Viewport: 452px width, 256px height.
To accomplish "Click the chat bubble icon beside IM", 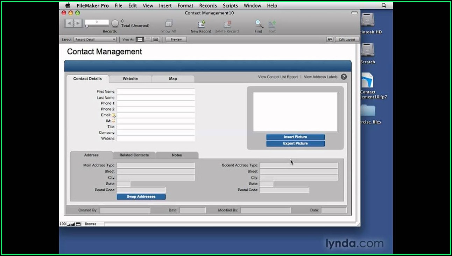I will [x=113, y=121].
